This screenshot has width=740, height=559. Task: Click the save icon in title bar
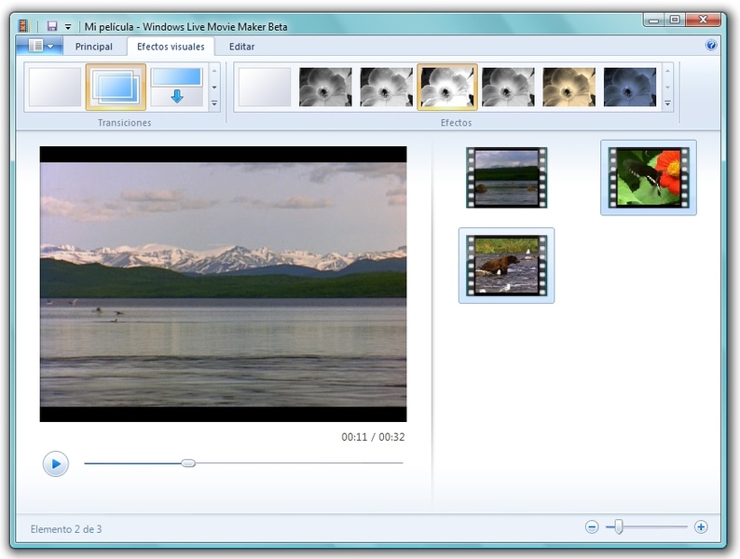(x=52, y=26)
